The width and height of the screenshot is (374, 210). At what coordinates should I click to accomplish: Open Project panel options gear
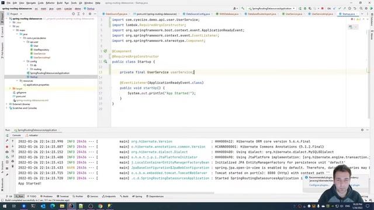[x=90, y=14]
